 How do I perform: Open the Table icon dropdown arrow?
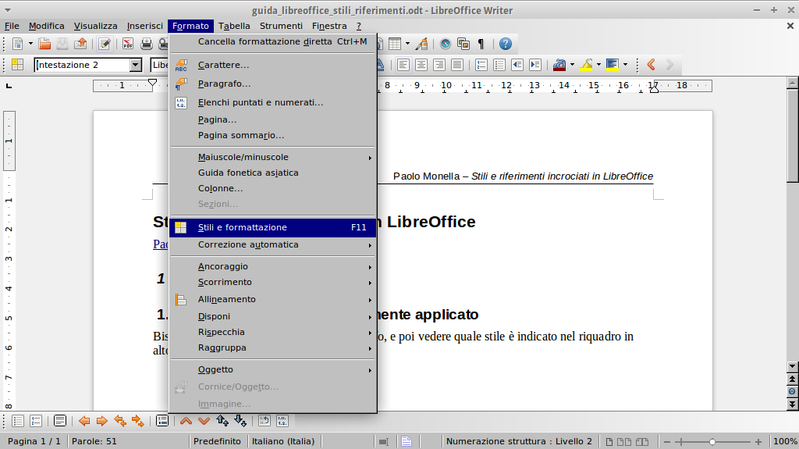pyautogui.click(x=407, y=44)
